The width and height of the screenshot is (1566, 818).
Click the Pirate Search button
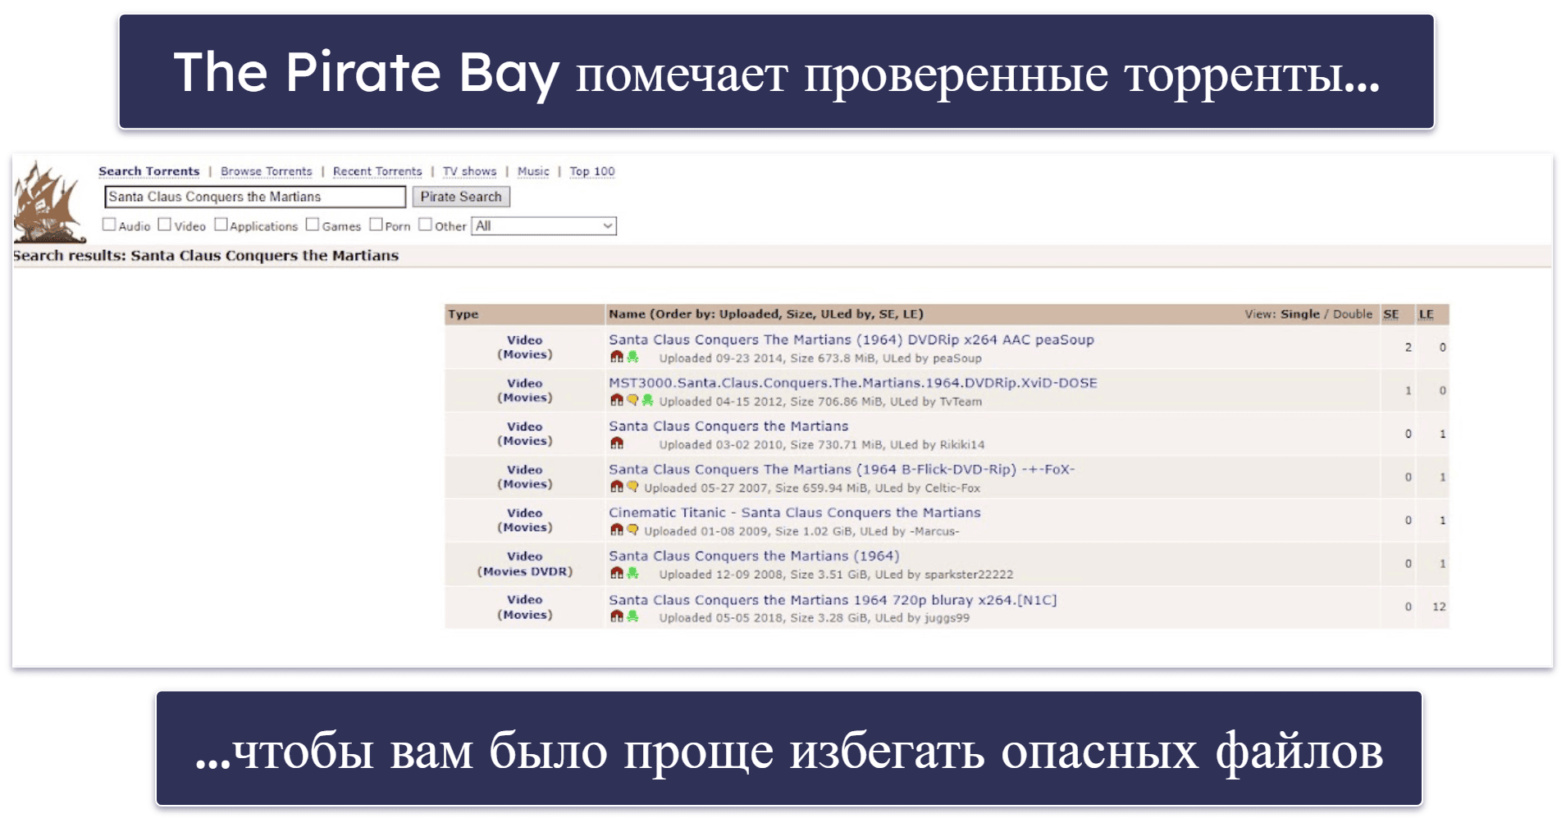(461, 197)
